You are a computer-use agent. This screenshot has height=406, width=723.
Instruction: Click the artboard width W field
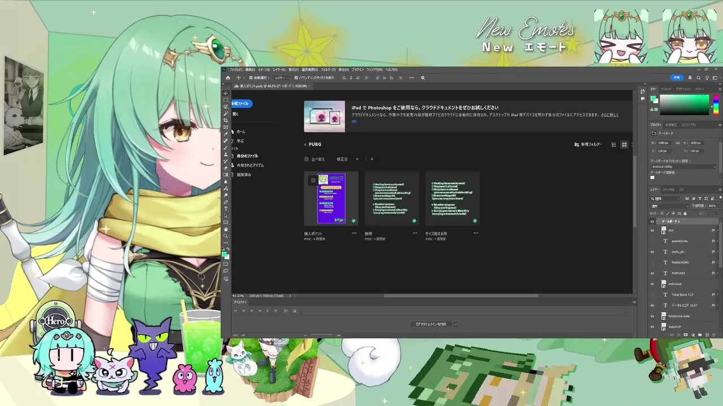(664, 143)
